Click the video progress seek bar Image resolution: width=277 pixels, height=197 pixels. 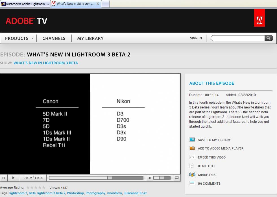click(x=96, y=178)
